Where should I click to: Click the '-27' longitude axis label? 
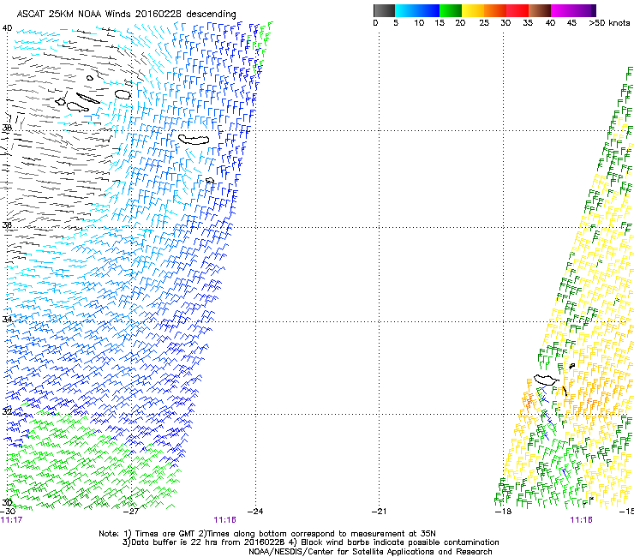[131, 512]
